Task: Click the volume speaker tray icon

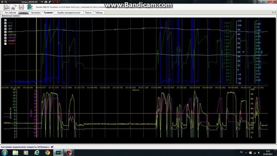Action: (259, 153)
